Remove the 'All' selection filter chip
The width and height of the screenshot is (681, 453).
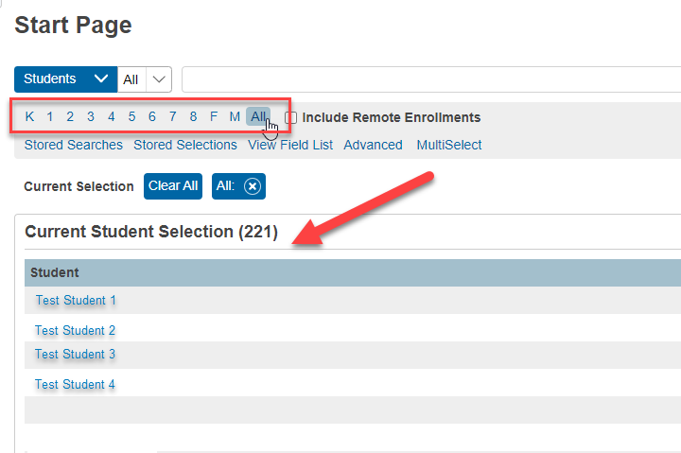point(252,186)
